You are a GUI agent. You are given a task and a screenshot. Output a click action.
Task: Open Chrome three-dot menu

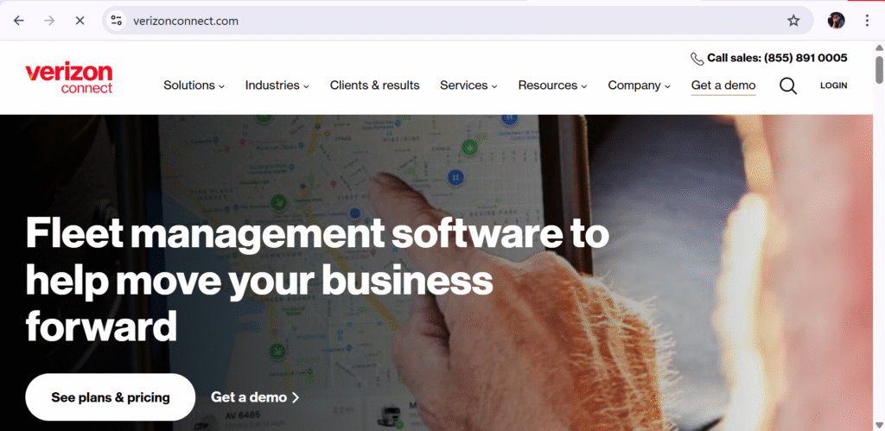coord(867,21)
